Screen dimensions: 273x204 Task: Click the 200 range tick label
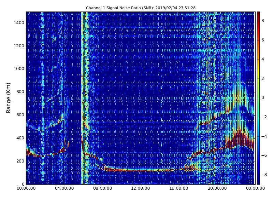[x=20, y=161]
